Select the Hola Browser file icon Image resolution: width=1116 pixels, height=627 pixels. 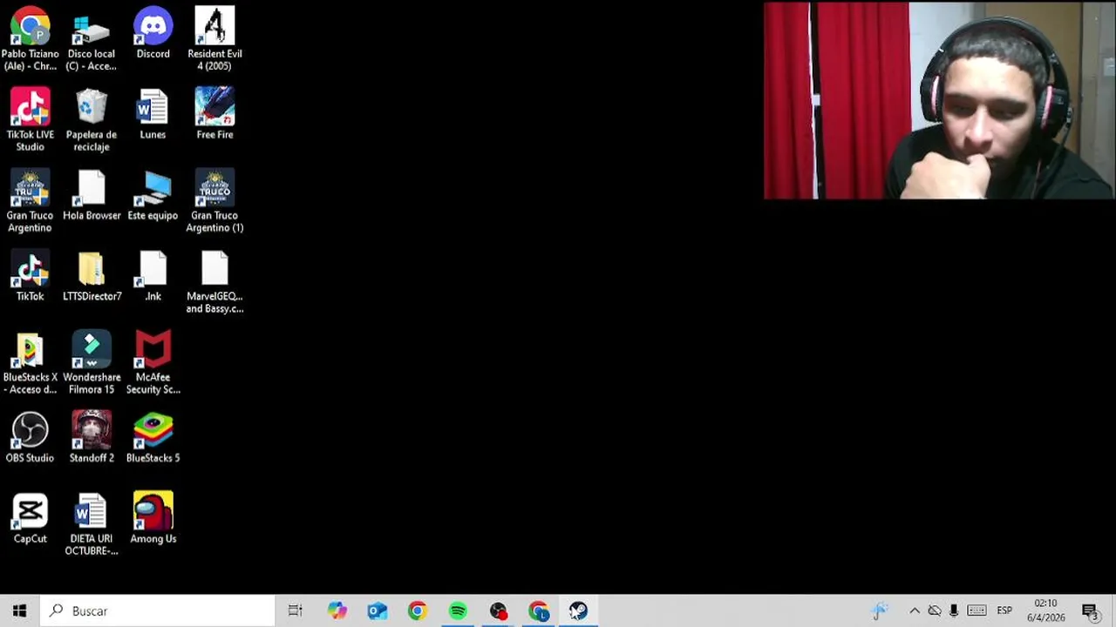pyautogui.click(x=92, y=195)
